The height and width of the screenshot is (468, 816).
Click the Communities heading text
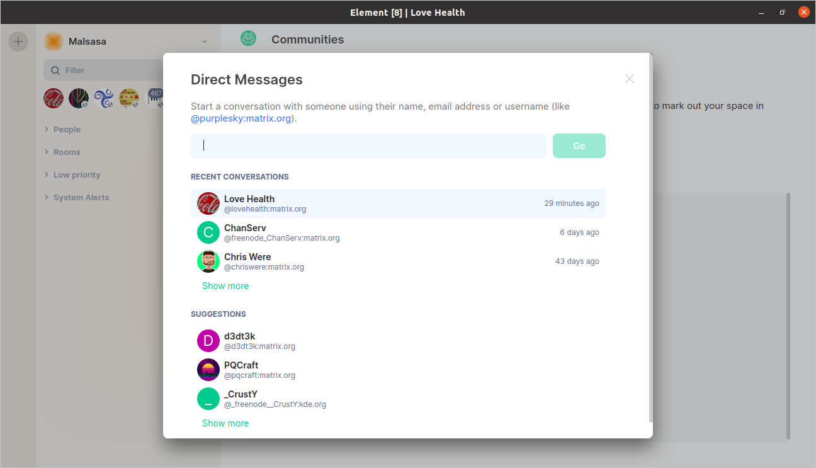[308, 39]
